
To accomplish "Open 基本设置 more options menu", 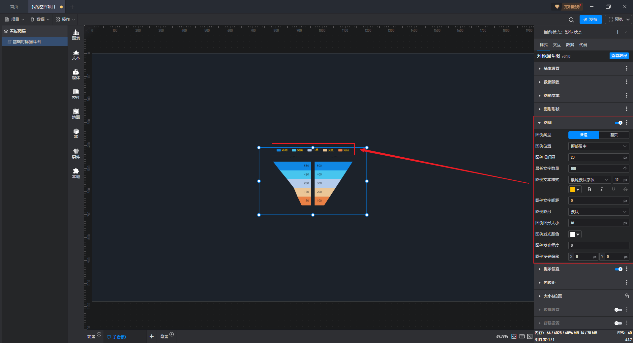I will (626, 68).
